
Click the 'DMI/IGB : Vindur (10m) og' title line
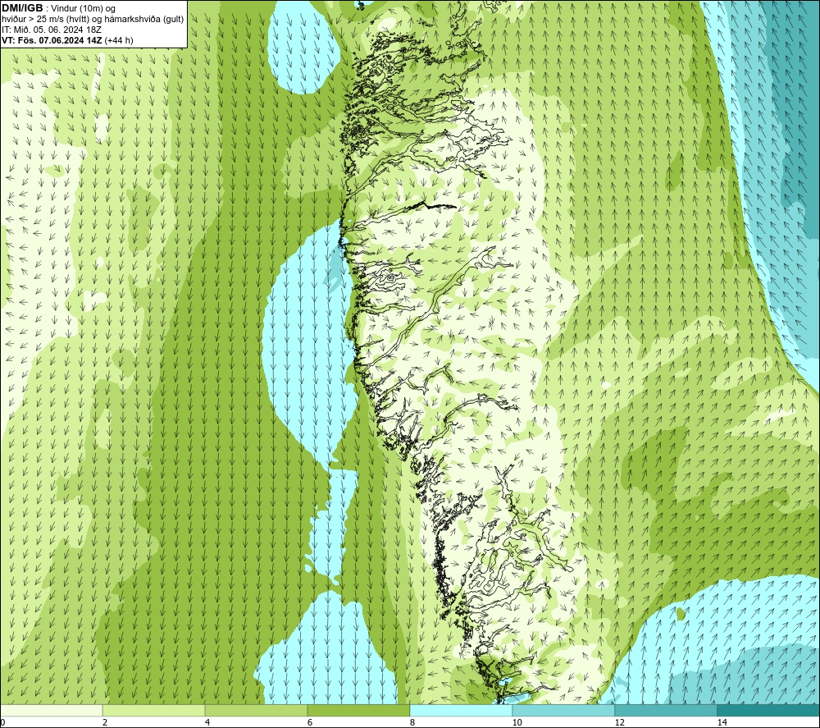pos(59,8)
